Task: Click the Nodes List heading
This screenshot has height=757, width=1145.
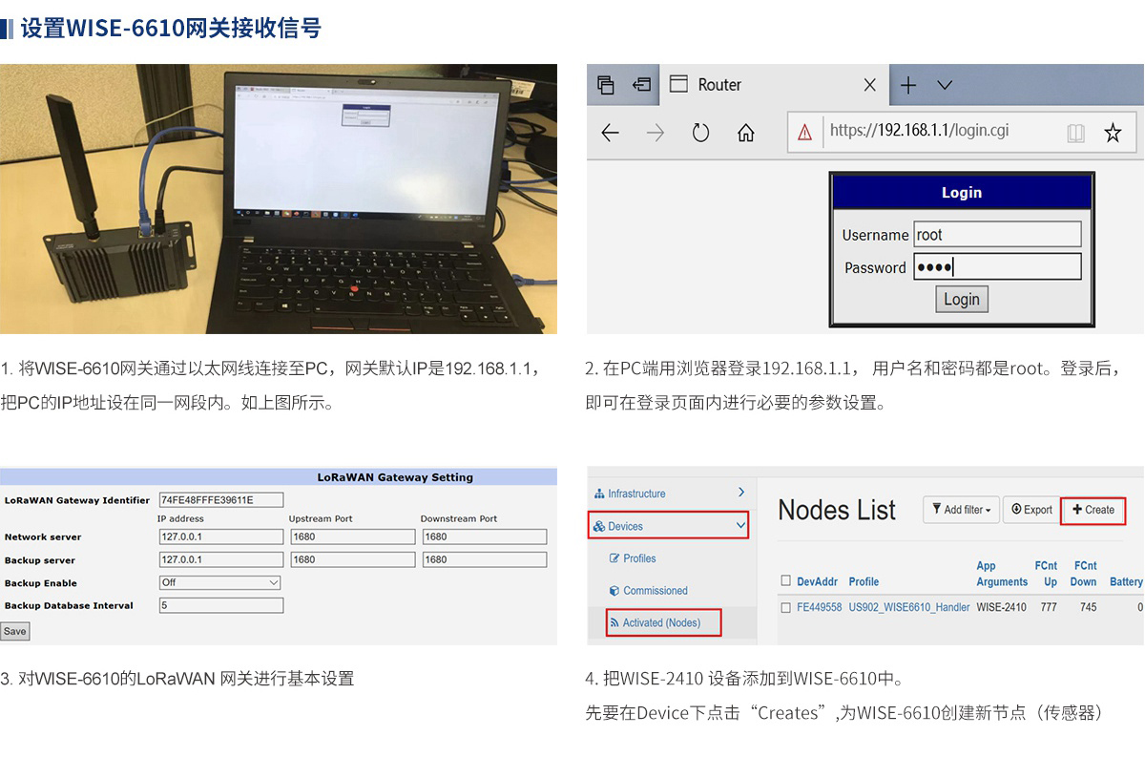Action: pos(837,510)
